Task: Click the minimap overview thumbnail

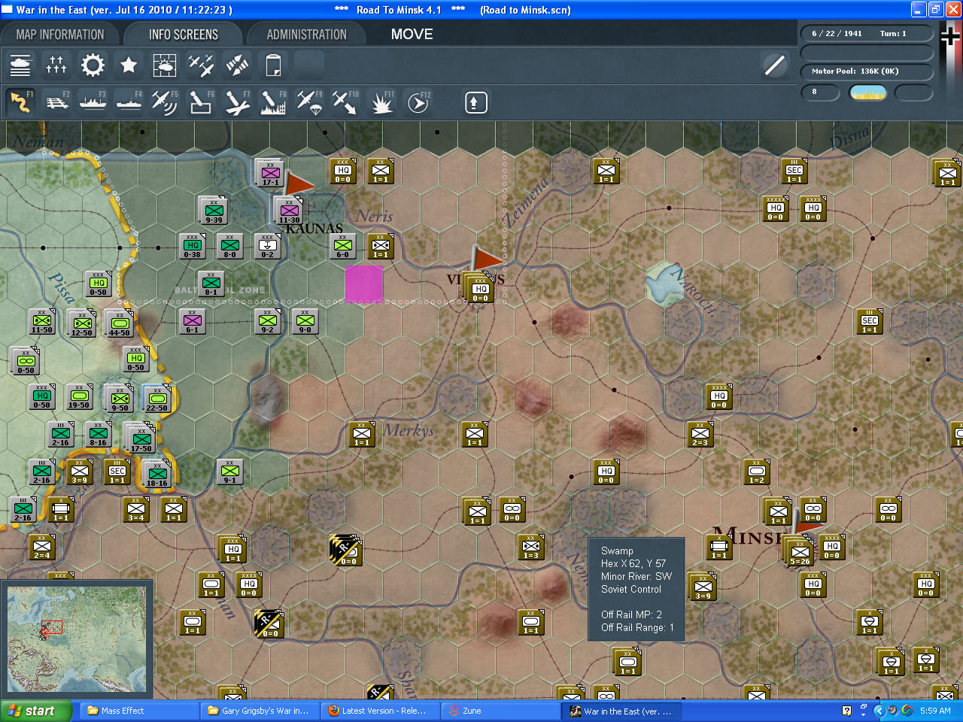Action: coord(77,641)
